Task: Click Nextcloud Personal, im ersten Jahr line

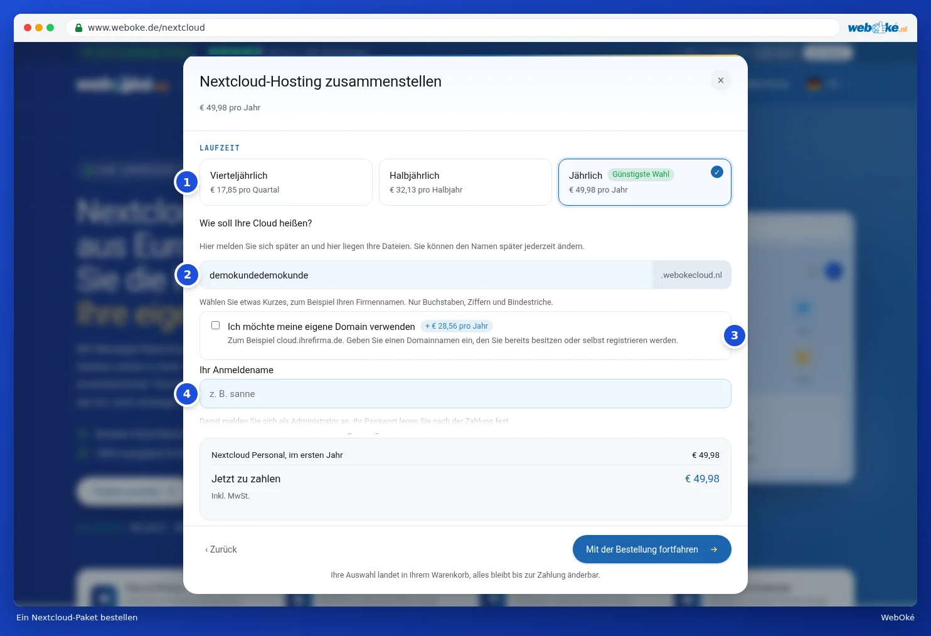Action: [x=465, y=455]
